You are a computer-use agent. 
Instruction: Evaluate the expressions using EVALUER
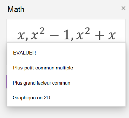tap(24, 53)
